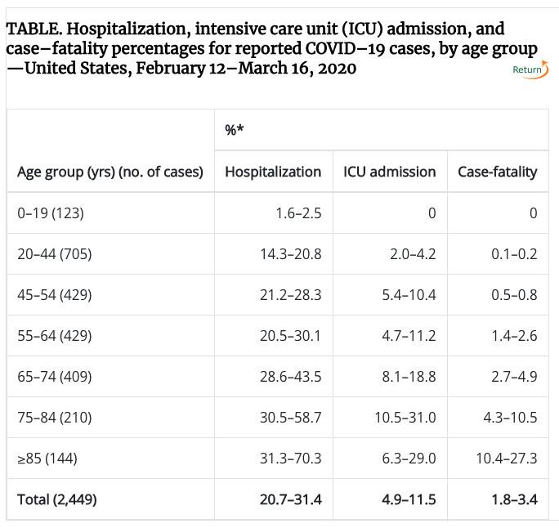The image size is (559, 528).
Task: Select the 45–54 (429) age group row label
Action: (x=54, y=295)
